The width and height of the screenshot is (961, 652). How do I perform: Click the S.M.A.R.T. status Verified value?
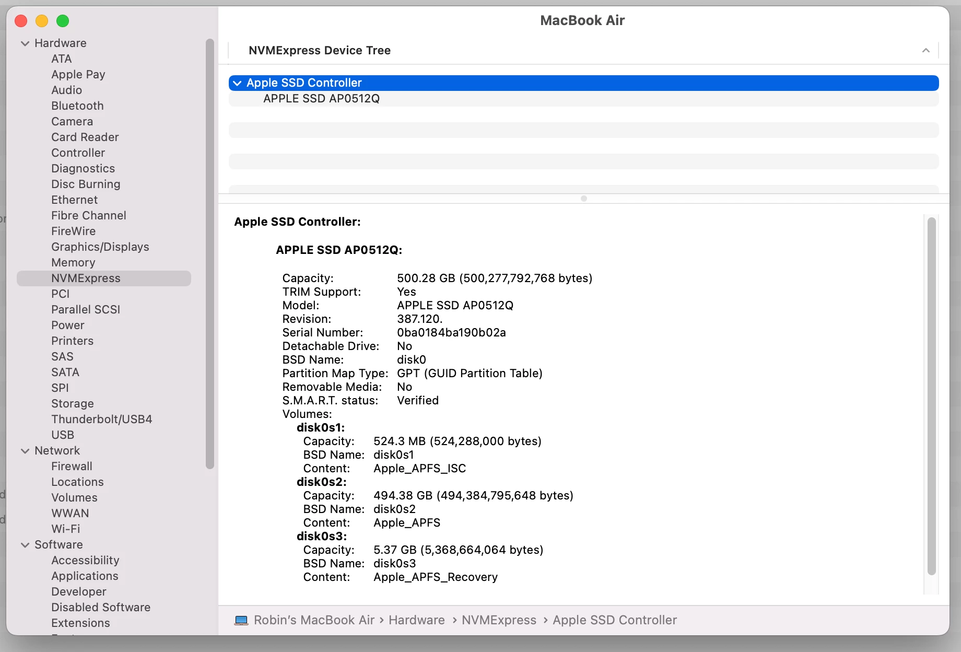(x=418, y=401)
